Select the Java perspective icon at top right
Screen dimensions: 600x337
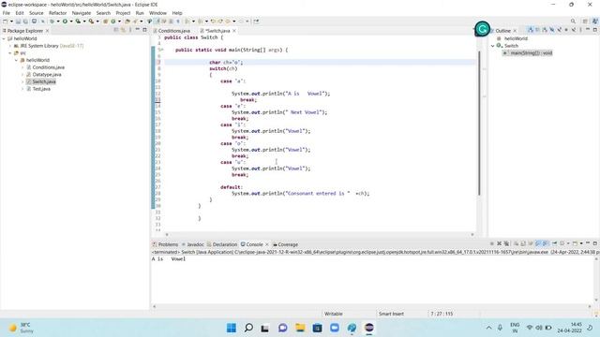(595, 22)
